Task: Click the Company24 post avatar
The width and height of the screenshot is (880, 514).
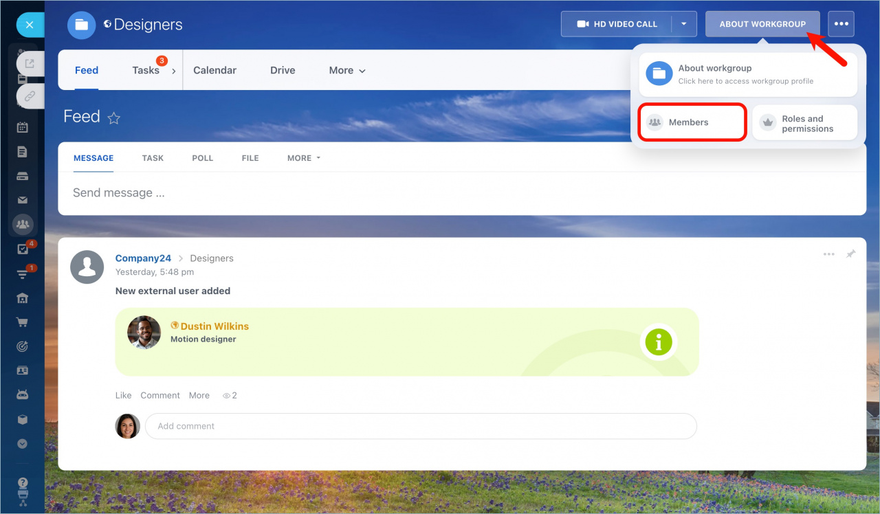Action: tap(87, 267)
